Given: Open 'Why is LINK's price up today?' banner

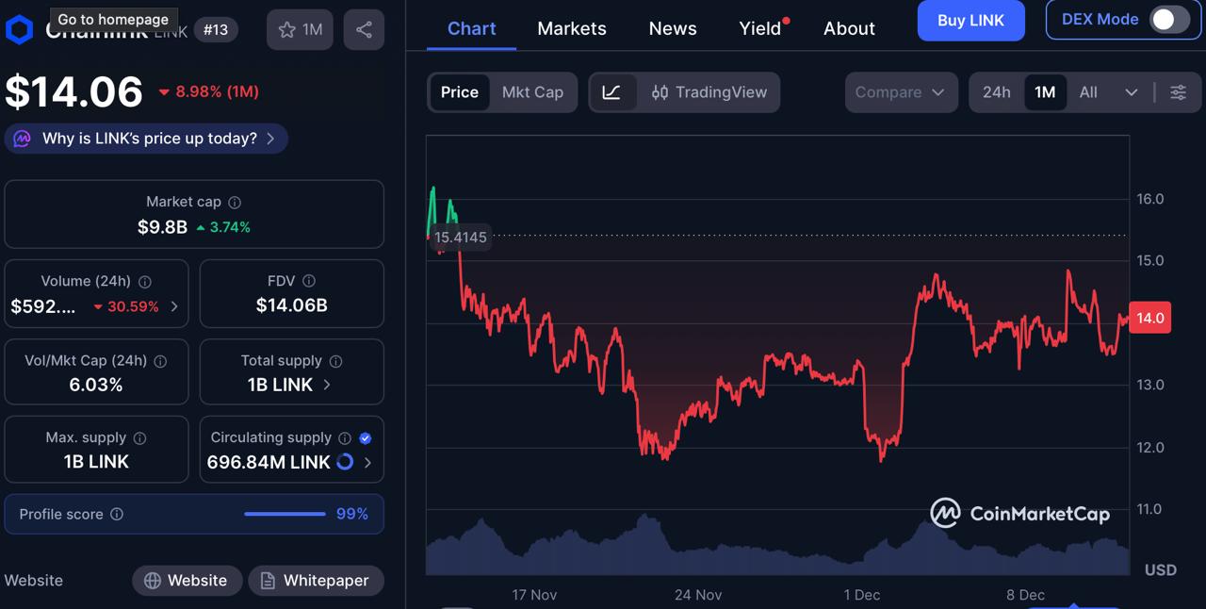Looking at the screenshot, I should [146, 138].
